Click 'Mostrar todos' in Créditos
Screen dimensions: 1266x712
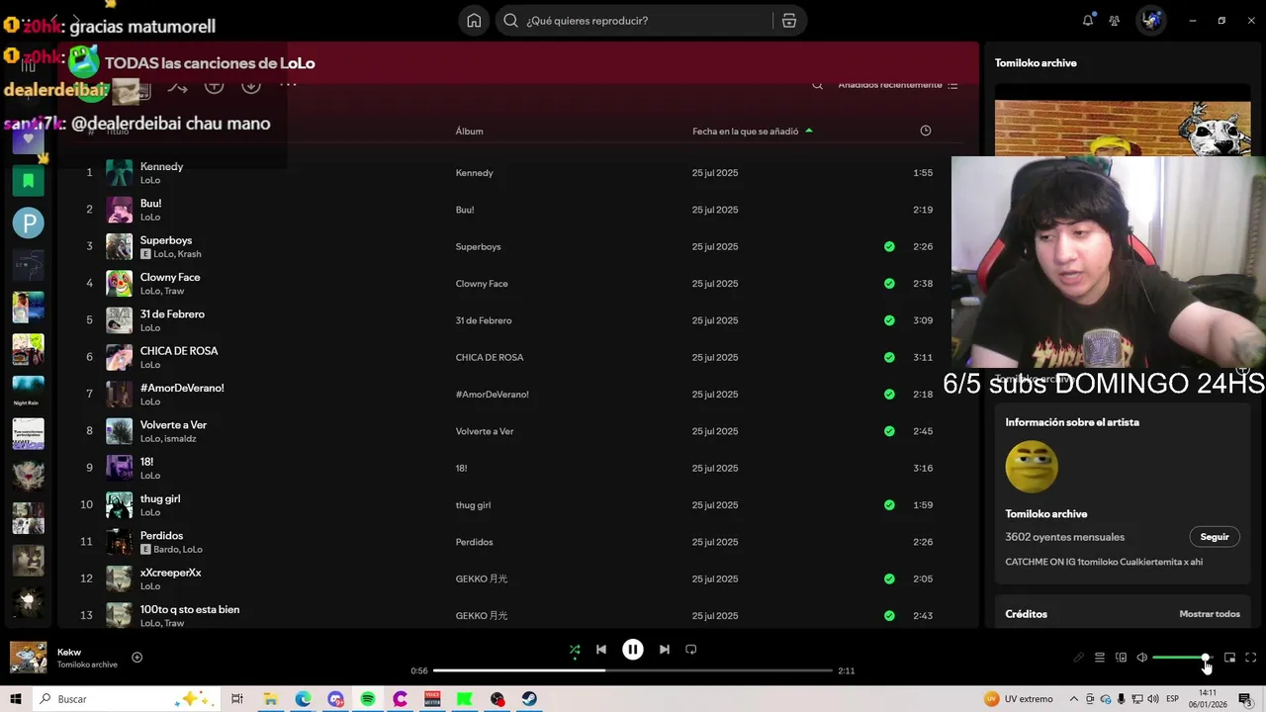(x=1210, y=614)
